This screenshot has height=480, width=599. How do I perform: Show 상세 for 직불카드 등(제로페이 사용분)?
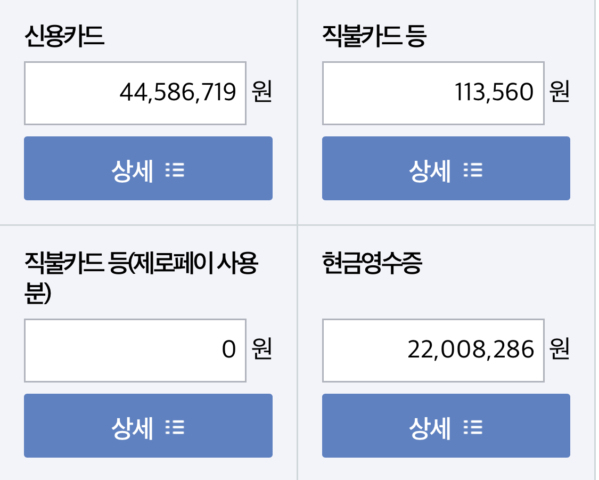coord(148,426)
